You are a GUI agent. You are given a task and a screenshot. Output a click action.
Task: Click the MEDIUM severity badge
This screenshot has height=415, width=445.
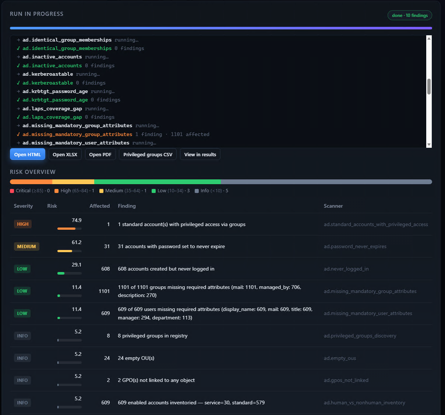pos(27,247)
